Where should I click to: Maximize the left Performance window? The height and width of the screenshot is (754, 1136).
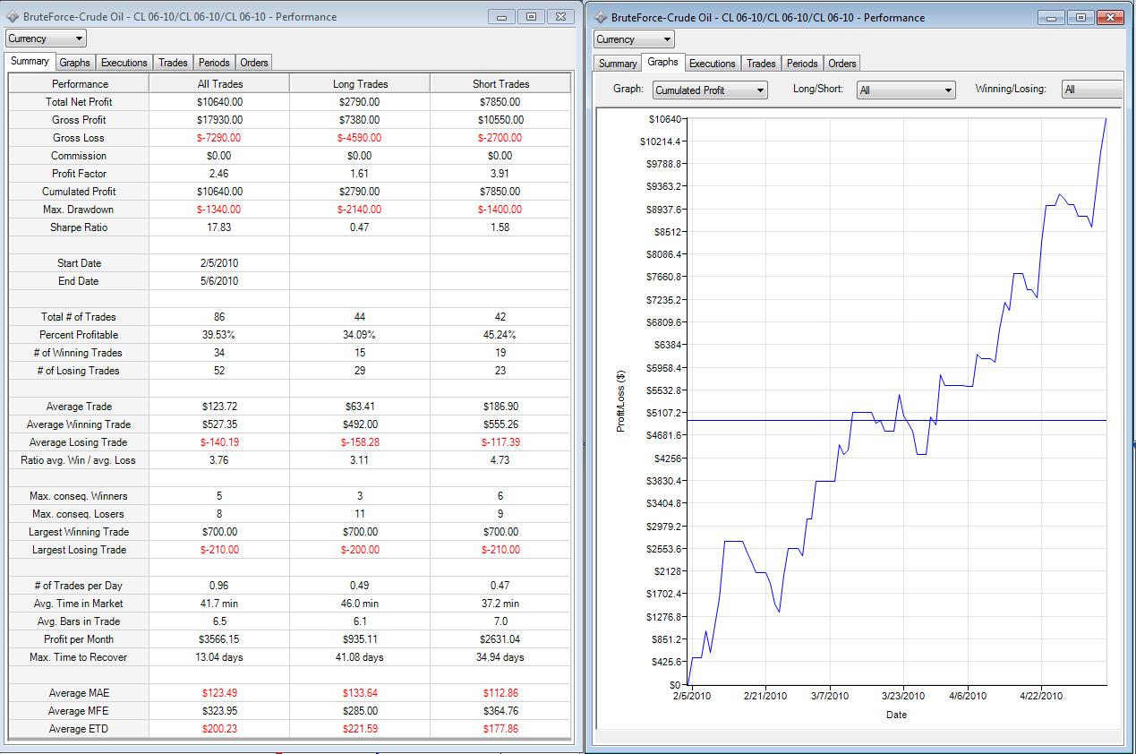[531, 16]
